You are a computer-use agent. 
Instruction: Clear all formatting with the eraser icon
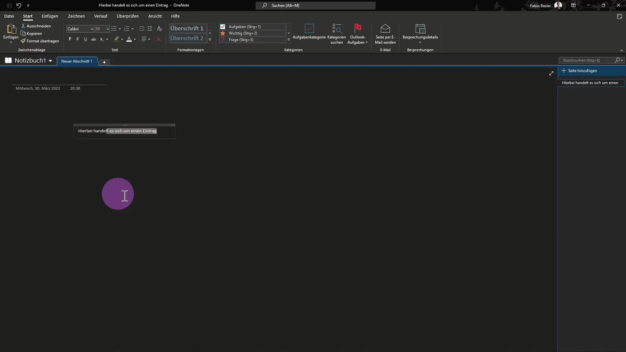click(x=159, y=29)
